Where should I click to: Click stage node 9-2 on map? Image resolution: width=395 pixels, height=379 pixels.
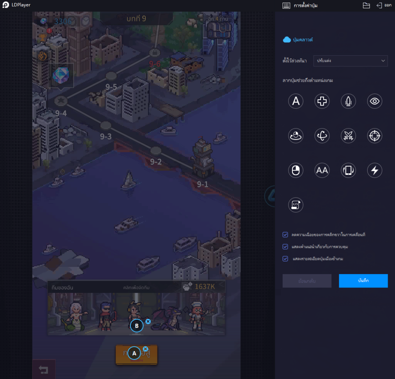[156, 151]
